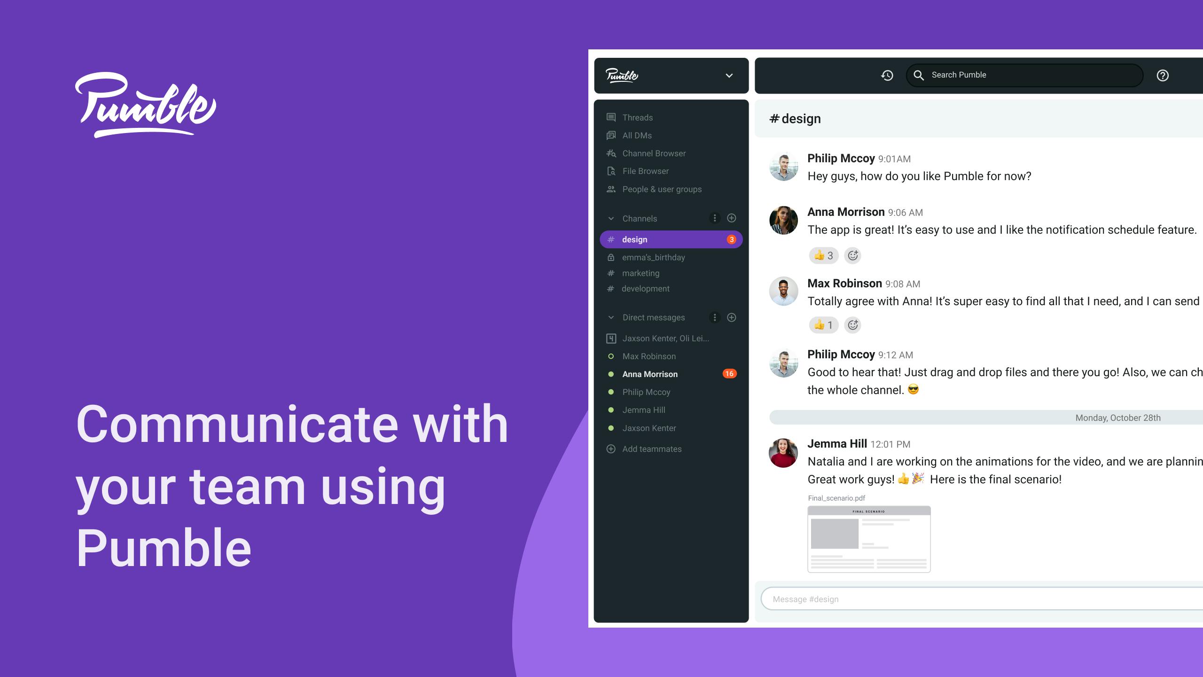Click the Threads icon in sidebar
This screenshot has width=1203, height=677.
[611, 118]
